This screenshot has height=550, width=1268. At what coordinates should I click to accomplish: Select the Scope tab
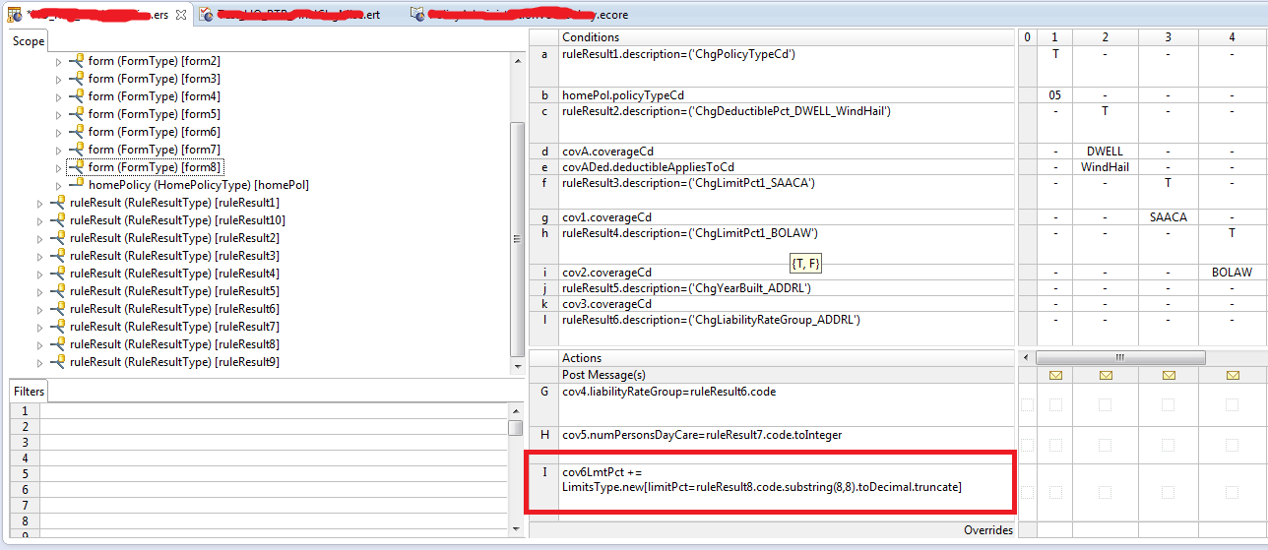click(x=29, y=41)
